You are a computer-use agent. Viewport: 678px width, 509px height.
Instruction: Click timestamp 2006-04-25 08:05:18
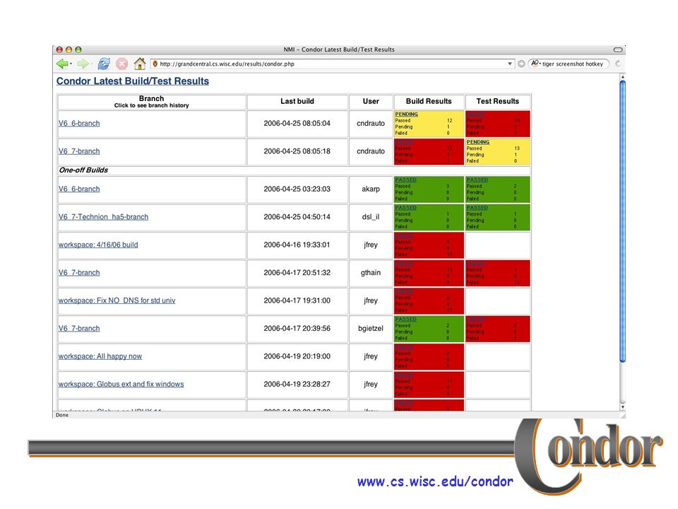point(297,151)
